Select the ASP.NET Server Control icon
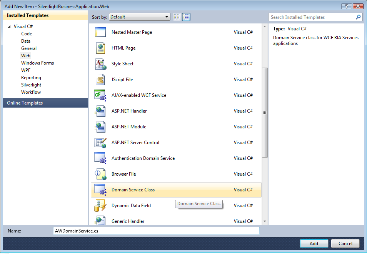This screenshot has height=254, width=367. click(100, 143)
